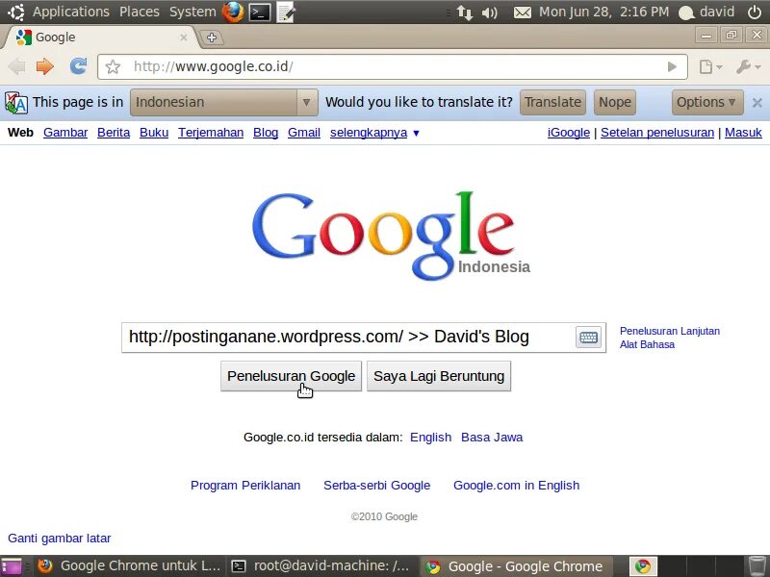Click the translate bar icon
The width and height of the screenshot is (770, 577).
[x=16, y=103]
